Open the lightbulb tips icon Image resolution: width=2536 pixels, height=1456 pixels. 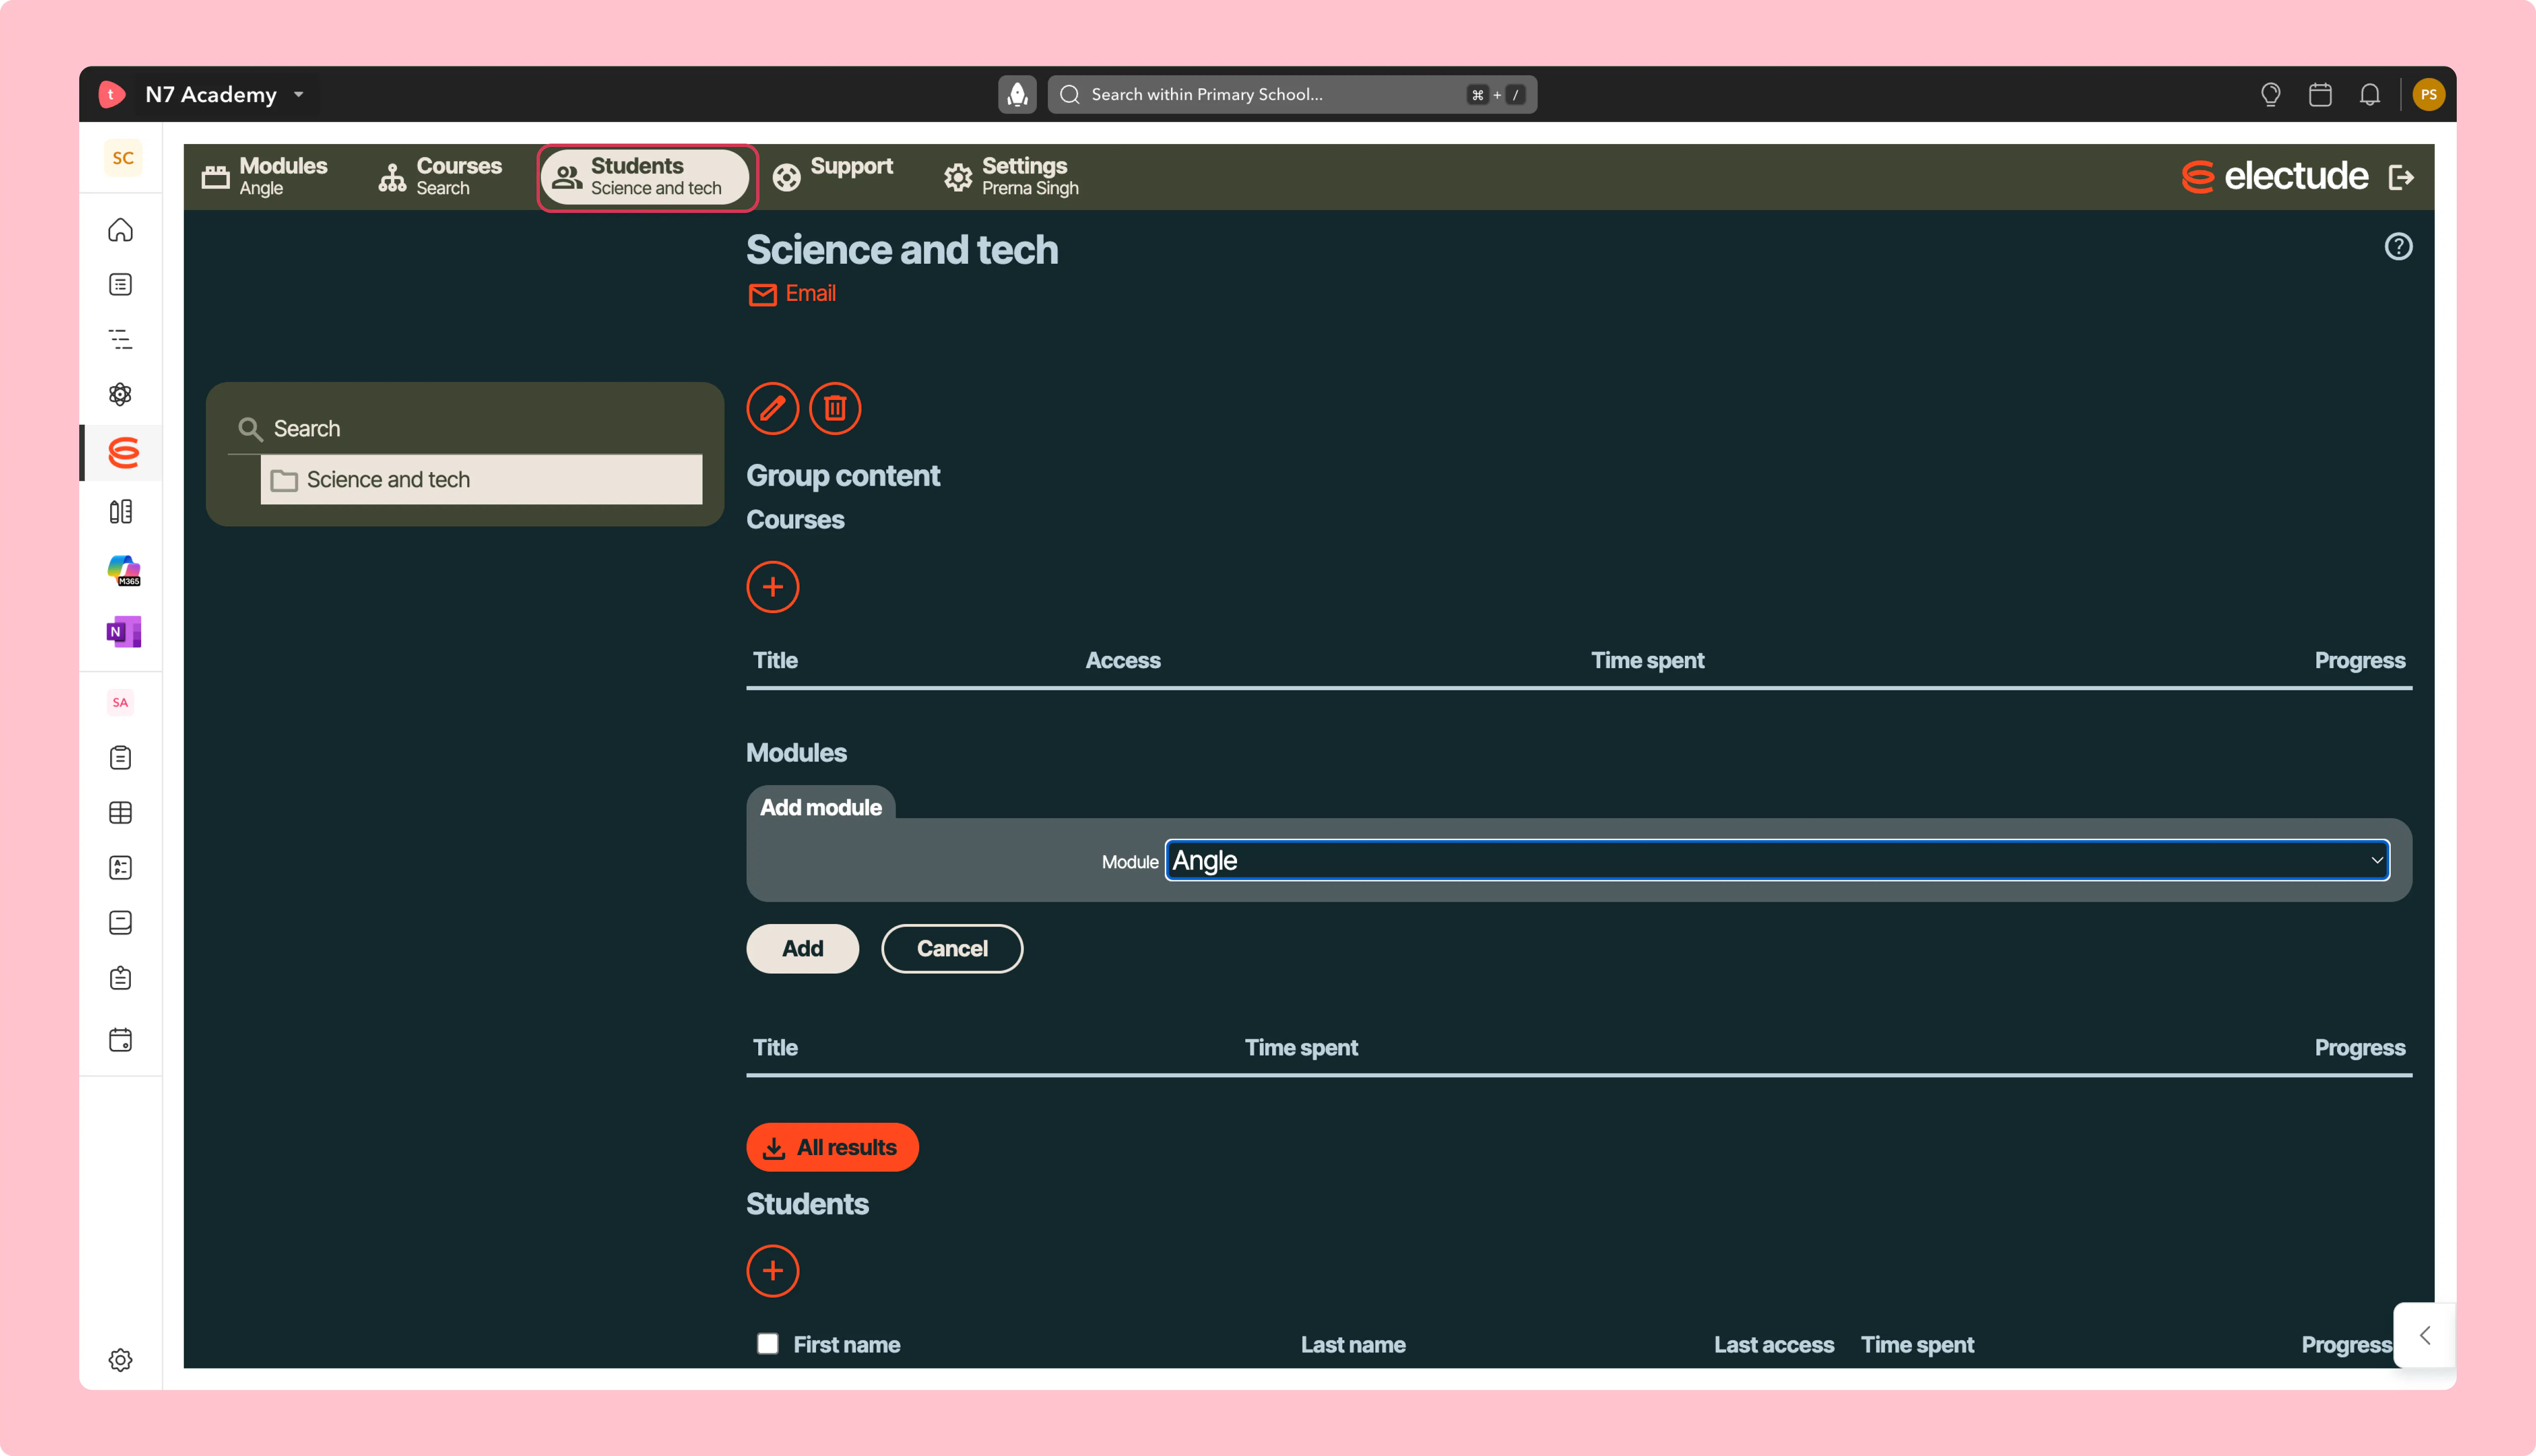click(2270, 94)
